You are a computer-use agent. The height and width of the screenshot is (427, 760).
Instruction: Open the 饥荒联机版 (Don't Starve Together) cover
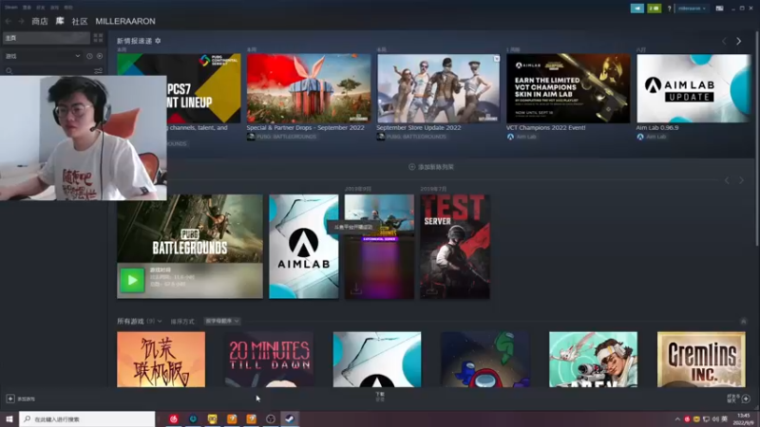(161, 360)
